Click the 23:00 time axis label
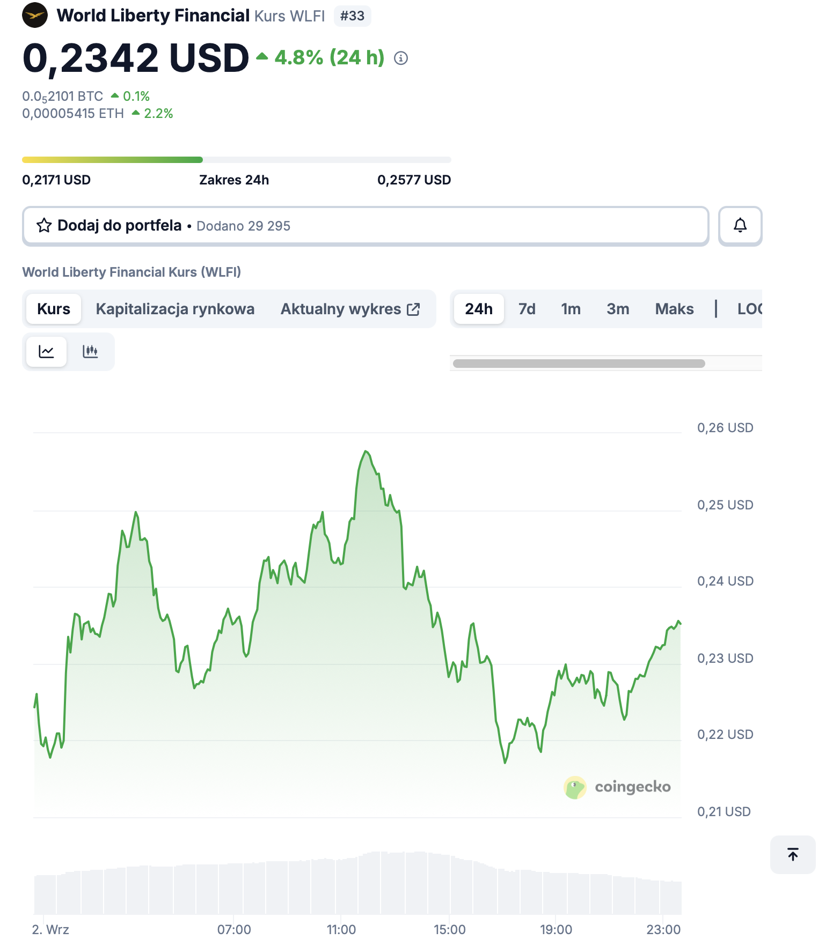This screenshot has width=833, height=947. (x=663, y=930)
